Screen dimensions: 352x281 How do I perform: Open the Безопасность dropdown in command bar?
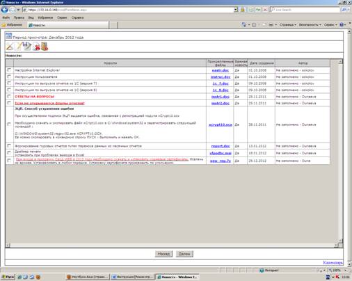click(x=310, y=24)
